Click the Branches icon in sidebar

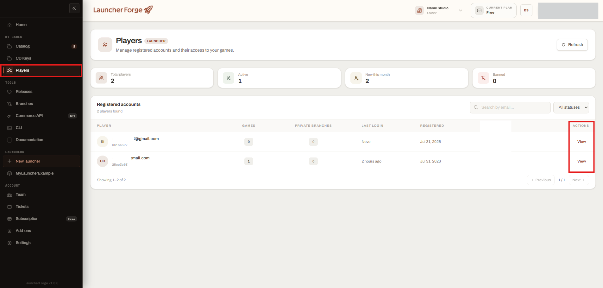pos(9,104)
